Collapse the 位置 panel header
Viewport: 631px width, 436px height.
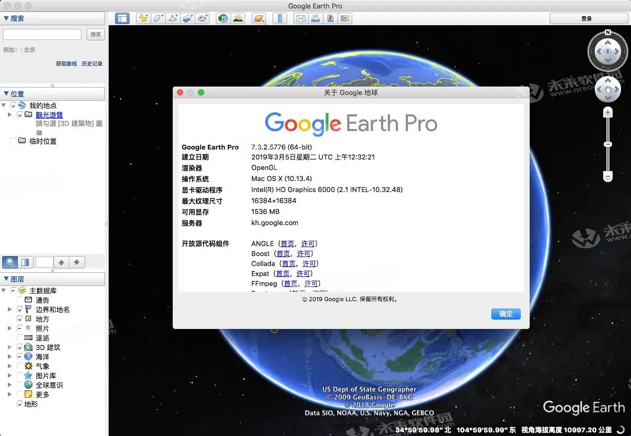tap(52, 94)
